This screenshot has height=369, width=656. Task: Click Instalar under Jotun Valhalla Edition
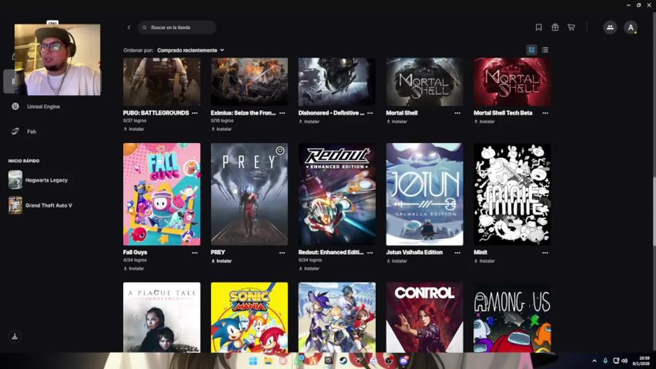397,261
